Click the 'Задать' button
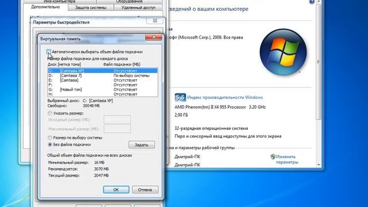The image size is (368, 207). (x=141, y=145)
